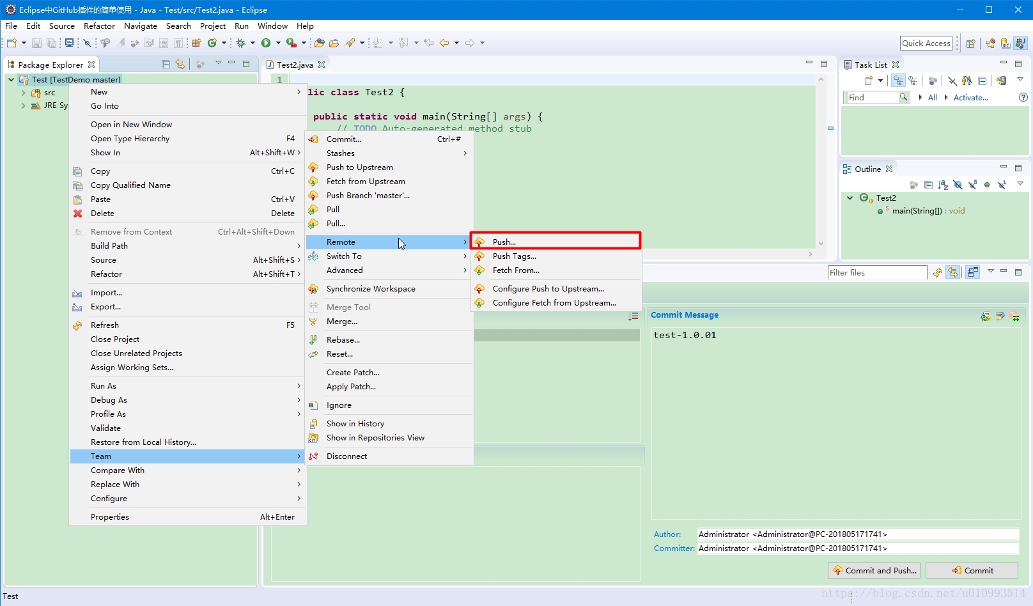Toggle Link with Editor in Package Explorer

click(180, 64)
